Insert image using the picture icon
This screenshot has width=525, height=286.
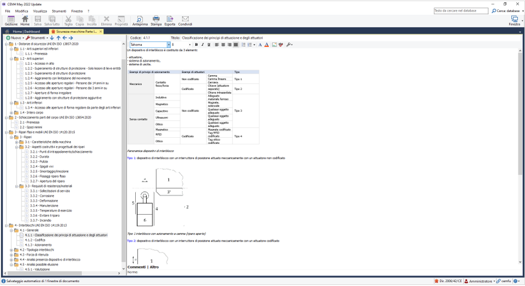pos(274,44)
